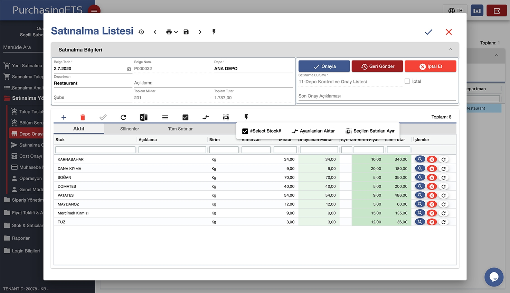Click the Birim column filter field
The width and height of the screenshot is (510, 293).
click(x=224, y=150)
